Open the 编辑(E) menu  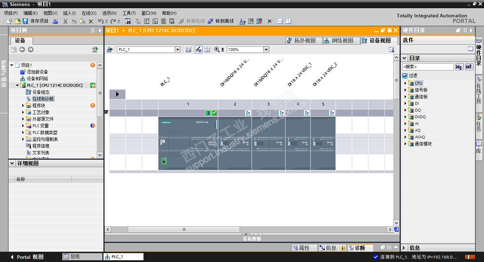tap(30, 13)
